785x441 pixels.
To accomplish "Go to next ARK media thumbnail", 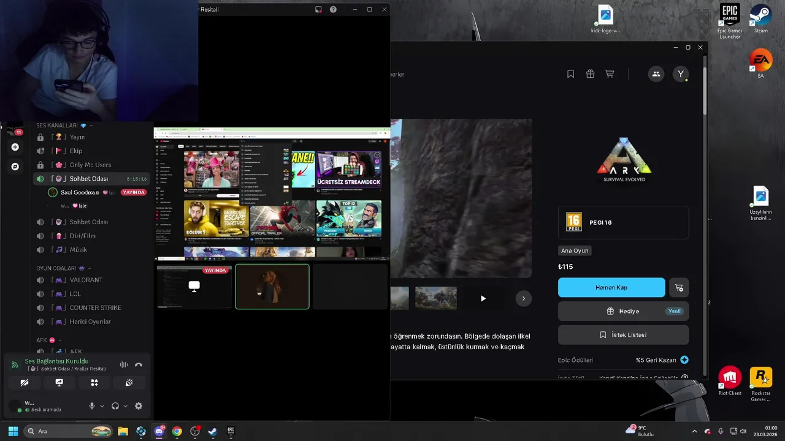I will coord(523,298).
